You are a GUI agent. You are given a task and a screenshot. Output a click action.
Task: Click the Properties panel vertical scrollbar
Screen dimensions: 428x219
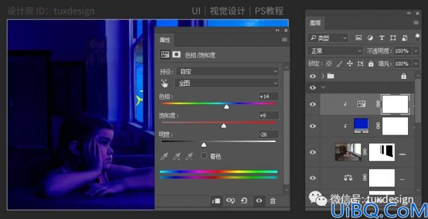coord(287,127)
